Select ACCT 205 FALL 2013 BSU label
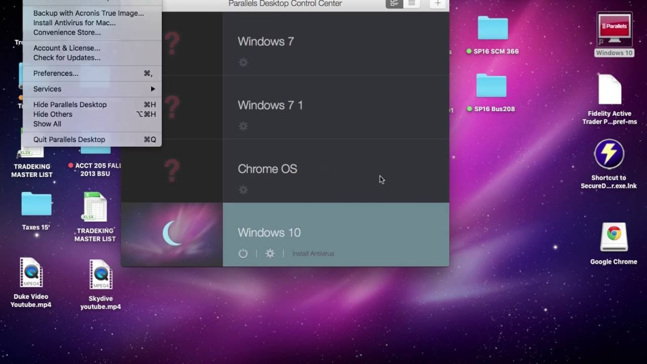 [96, 170]
